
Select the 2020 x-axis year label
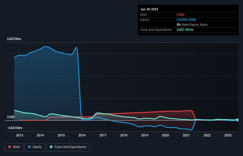pos(165,135)
